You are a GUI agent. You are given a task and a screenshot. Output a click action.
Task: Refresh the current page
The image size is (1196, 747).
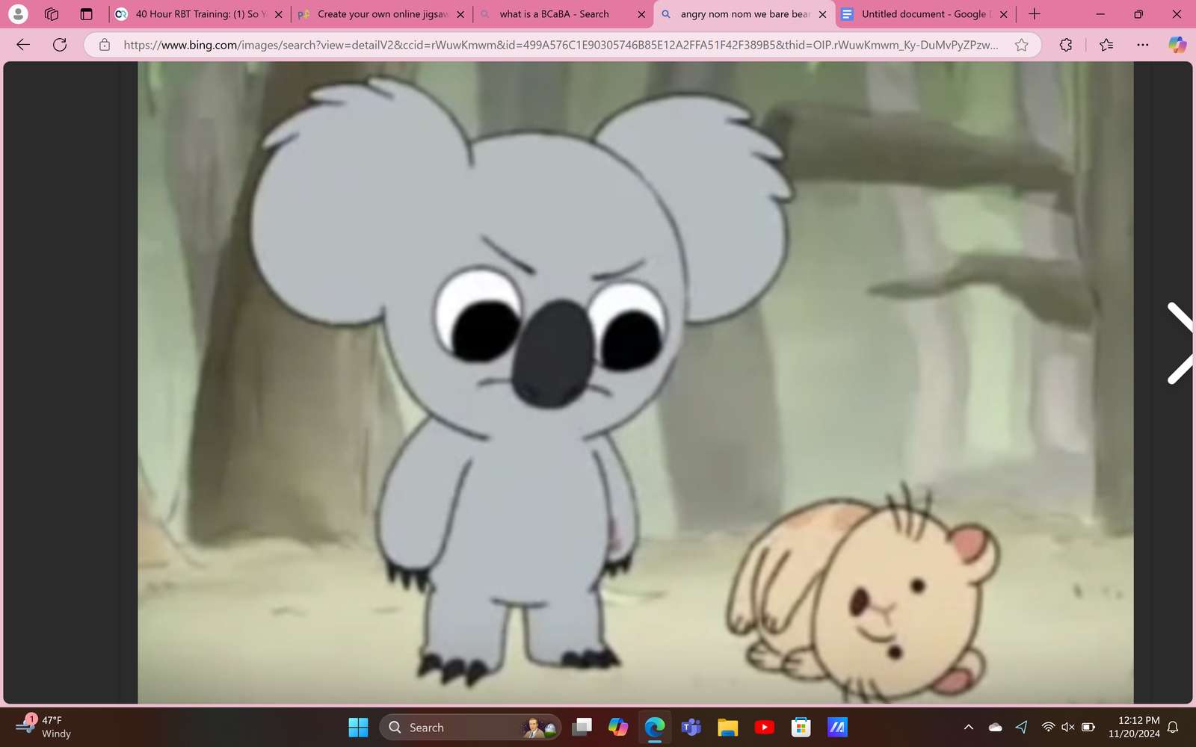pyautogui.click(x=60, y=45)
